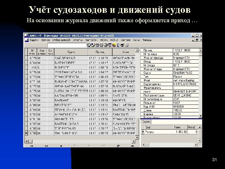225x169 pixels.
Task: Click down arrow of details panel scrollbar
Action: point(200,116)
